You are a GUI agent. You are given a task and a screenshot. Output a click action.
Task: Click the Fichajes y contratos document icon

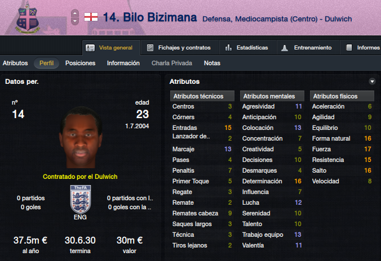tap(150, 48)
